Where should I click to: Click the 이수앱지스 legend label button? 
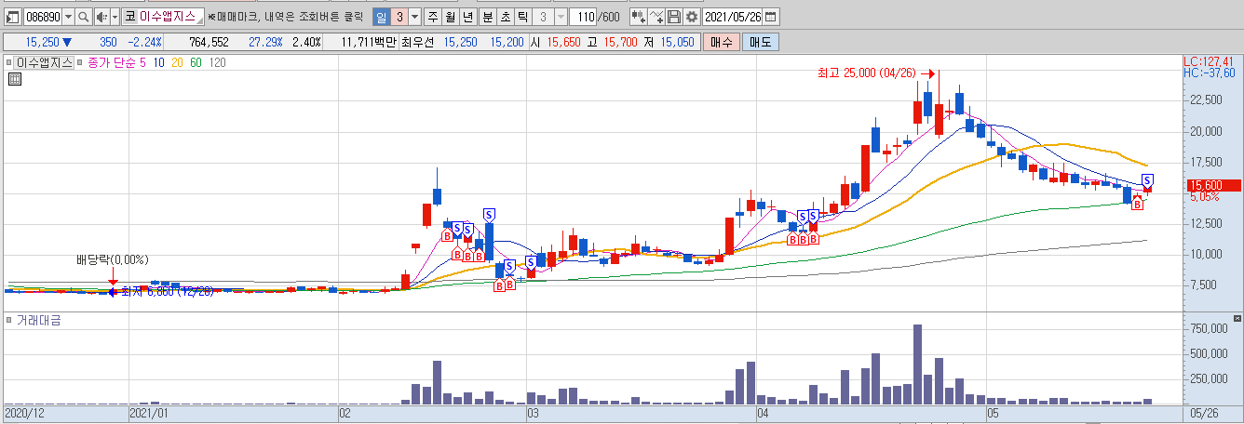(44, 62)
